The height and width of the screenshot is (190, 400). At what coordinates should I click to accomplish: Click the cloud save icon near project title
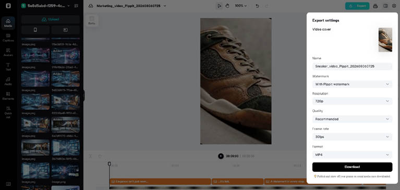(91, 6)
